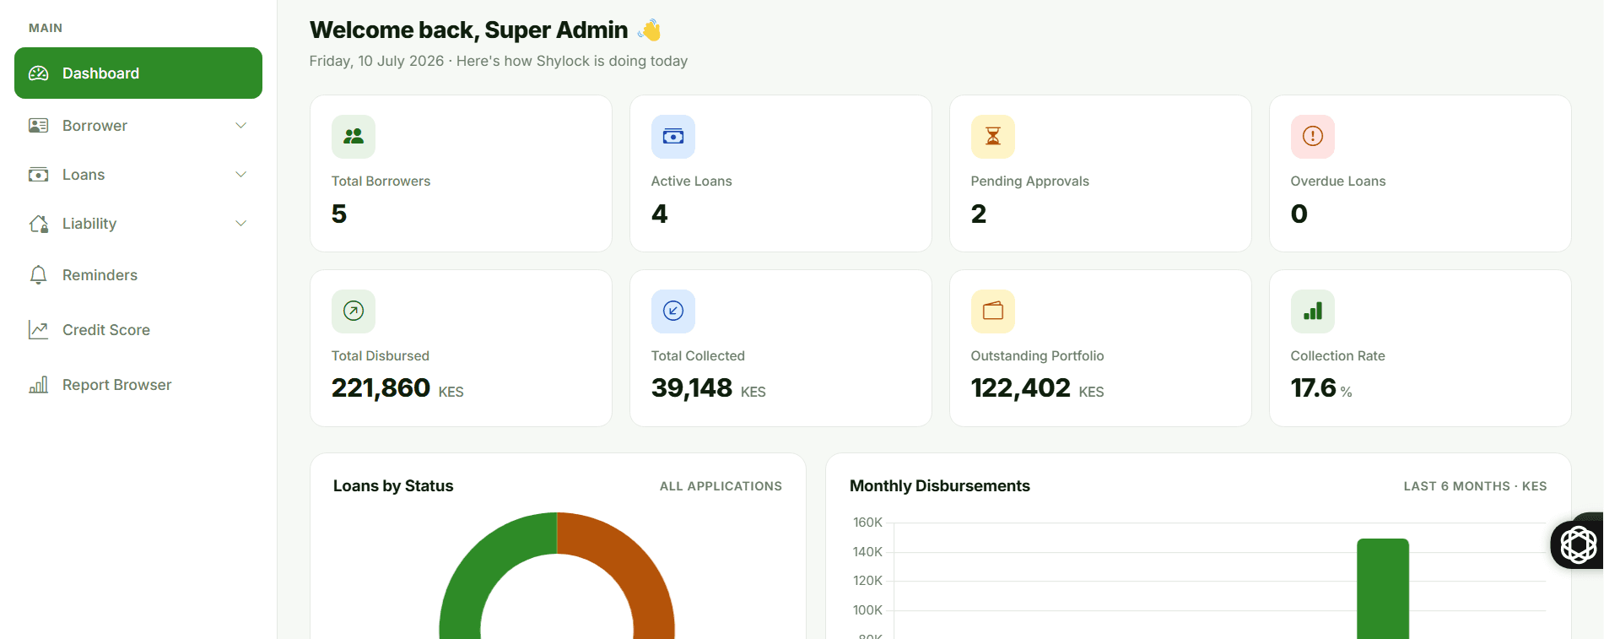Click the Loans by Status heading
Viewport: 1604px width, 639px height.
coord(393,486)
